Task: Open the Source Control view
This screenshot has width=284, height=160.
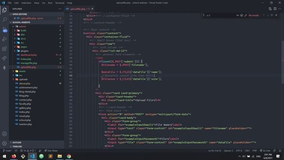Action: 4,30
